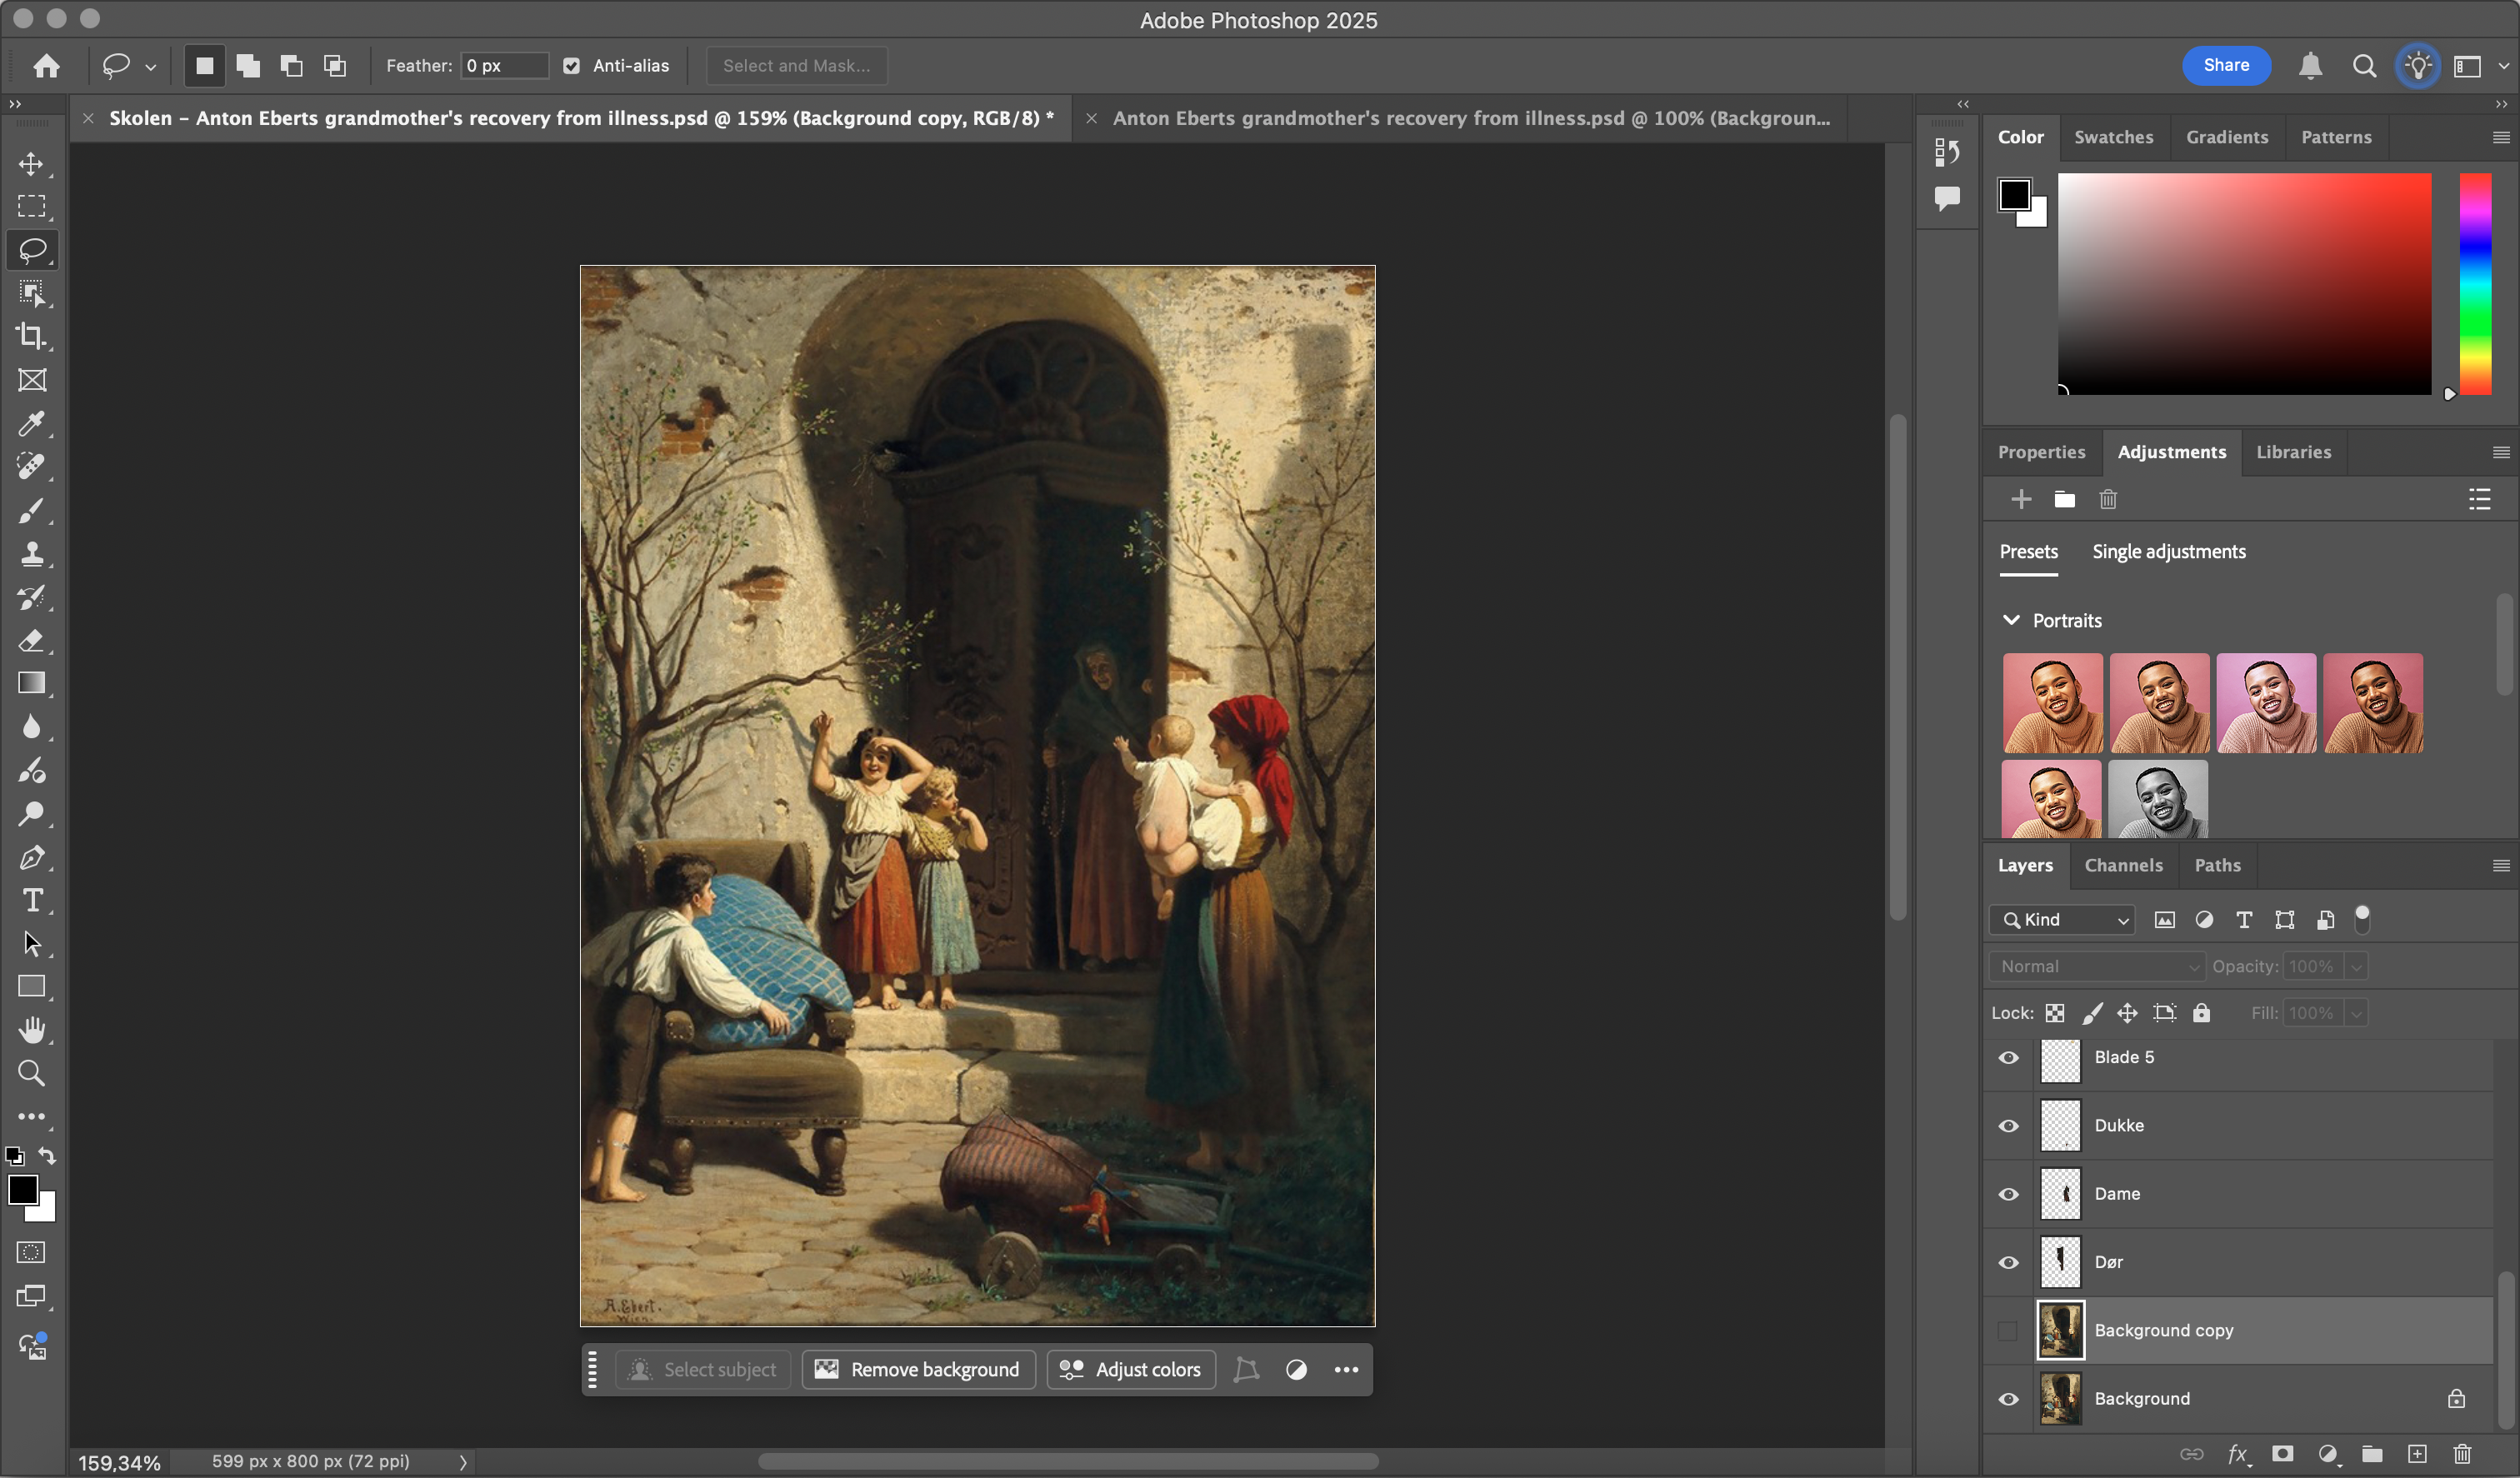The height and width of the screenshot is (1478, 2520).
Task: Open the Lasso tool preset dropdown
Action: click(150, 67)
